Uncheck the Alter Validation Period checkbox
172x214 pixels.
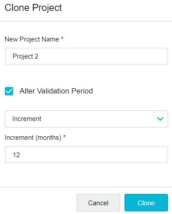coord(9,91)
